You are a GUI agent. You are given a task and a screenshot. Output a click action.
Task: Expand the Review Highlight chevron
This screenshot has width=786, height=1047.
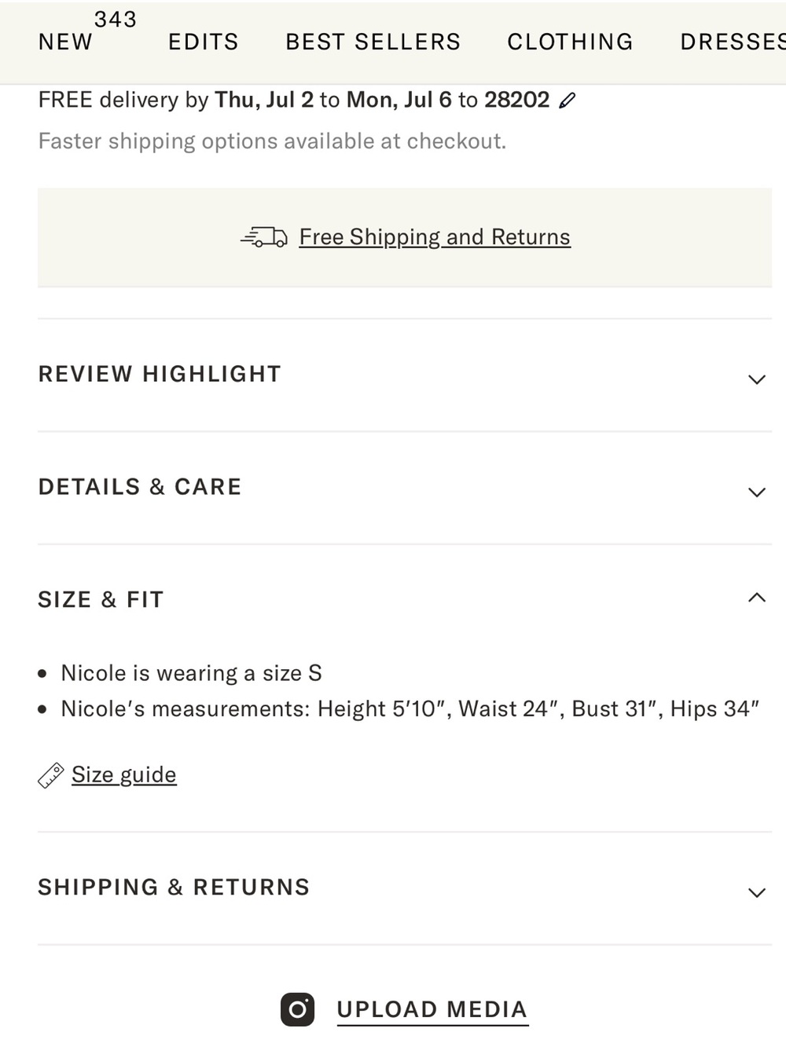point(756,379)
